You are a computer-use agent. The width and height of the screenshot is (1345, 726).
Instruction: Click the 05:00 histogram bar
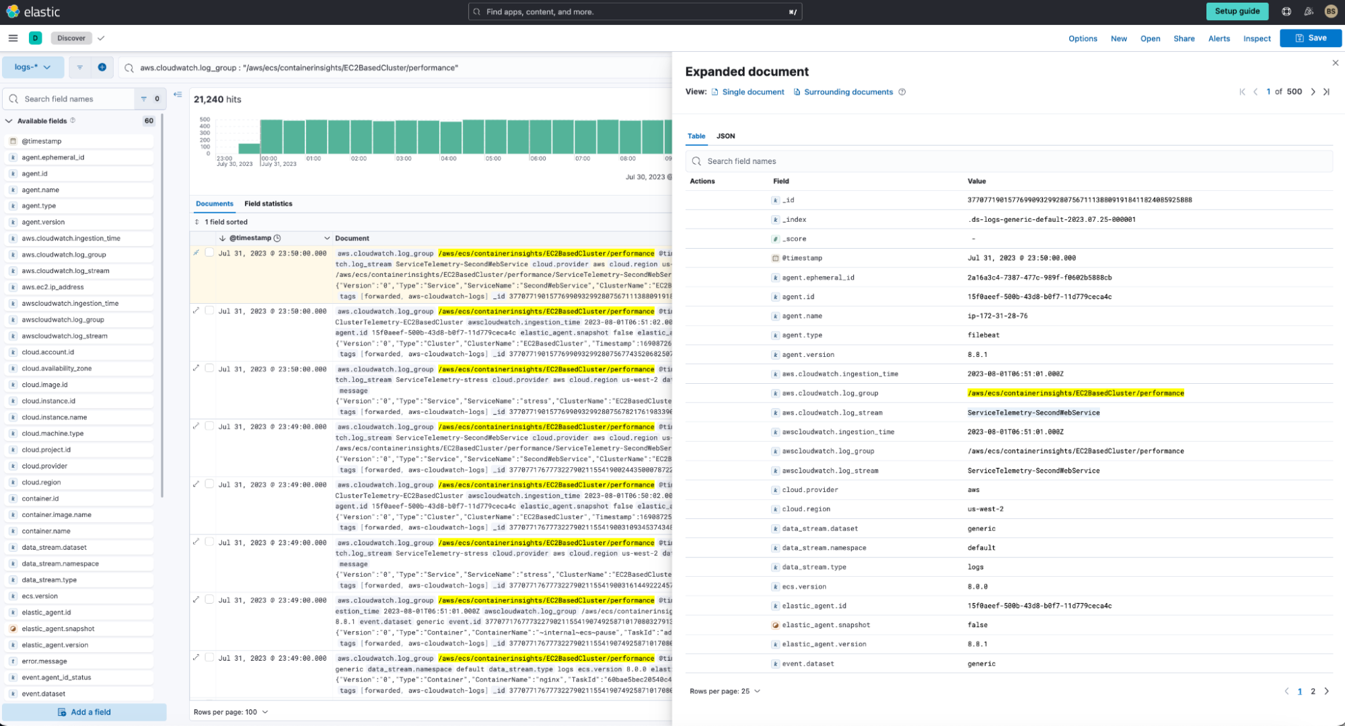pyautogui.click(x=495, y=137)
